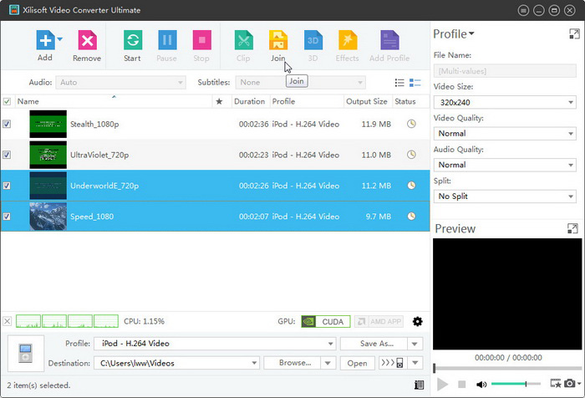Image resolution: width=585 pixels, height=398 pixels.
Task: Open the log list icon in status bar
Action: click(419, 385)
